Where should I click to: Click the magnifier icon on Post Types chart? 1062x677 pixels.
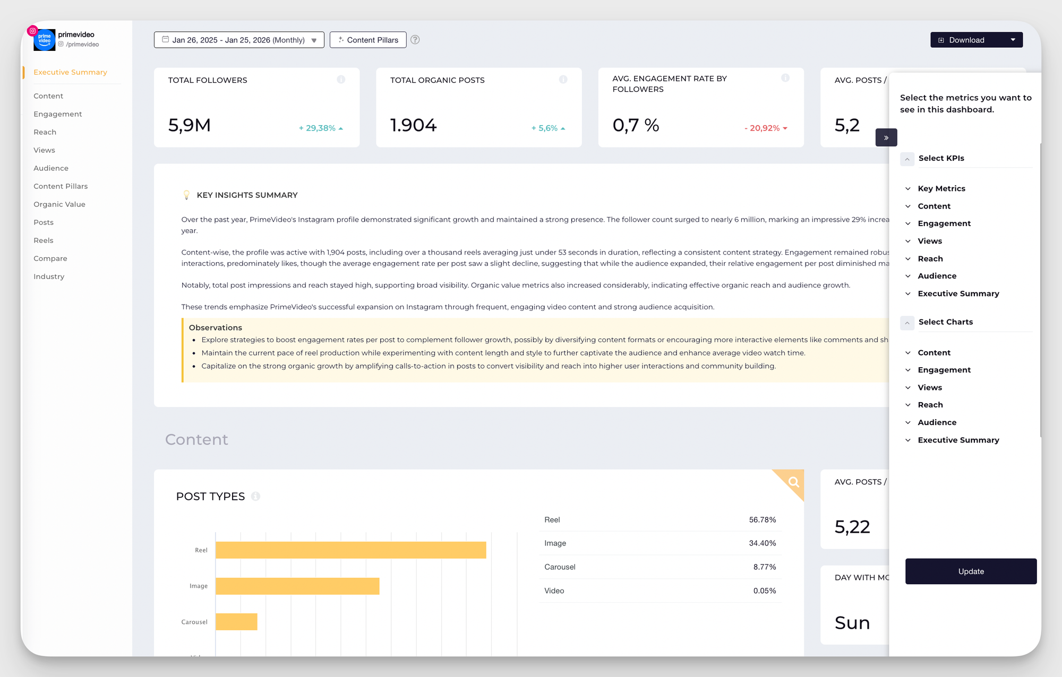coord(793,483)
